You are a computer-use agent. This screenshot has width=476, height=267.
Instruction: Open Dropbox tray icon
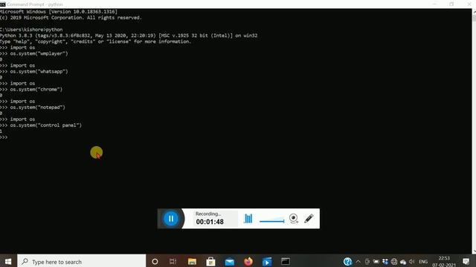[385, 262]
